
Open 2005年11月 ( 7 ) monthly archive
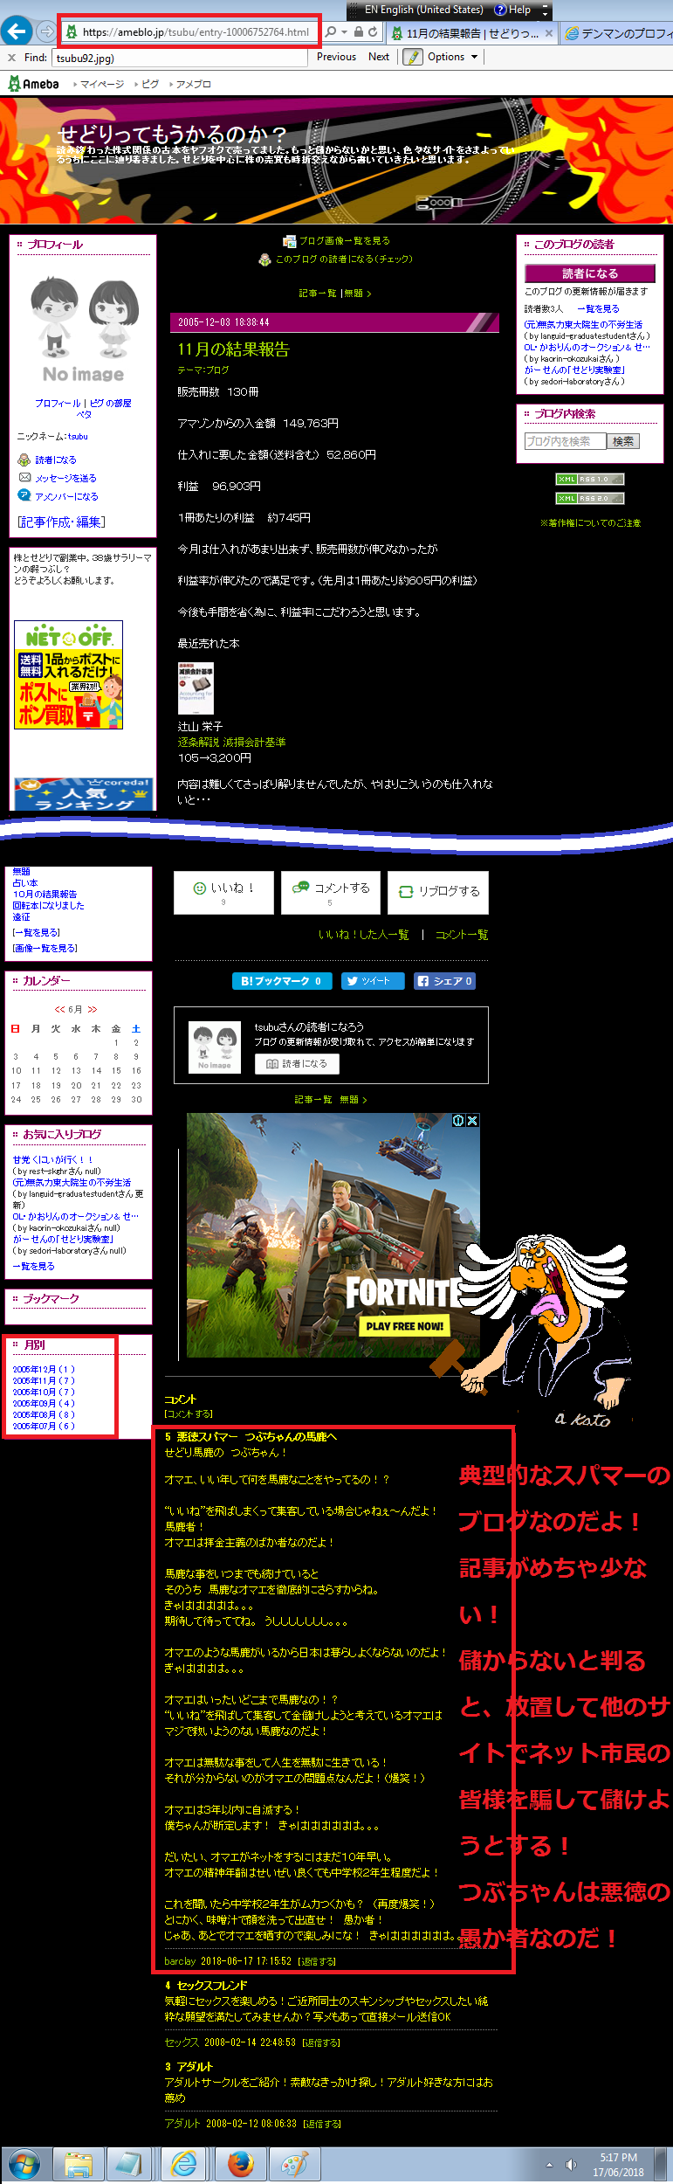pos(44,1380)
